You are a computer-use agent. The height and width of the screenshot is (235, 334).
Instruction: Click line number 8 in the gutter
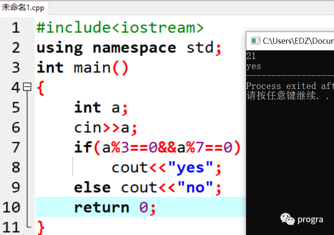(16, 167)
